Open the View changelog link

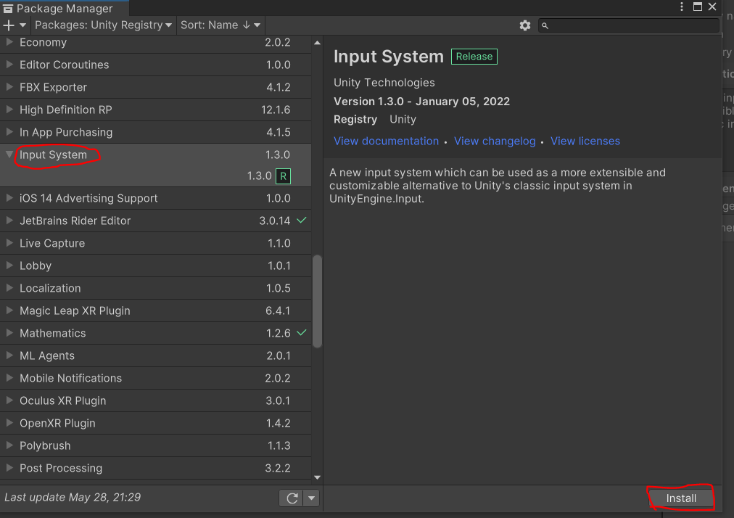click(x=495, y=141)
